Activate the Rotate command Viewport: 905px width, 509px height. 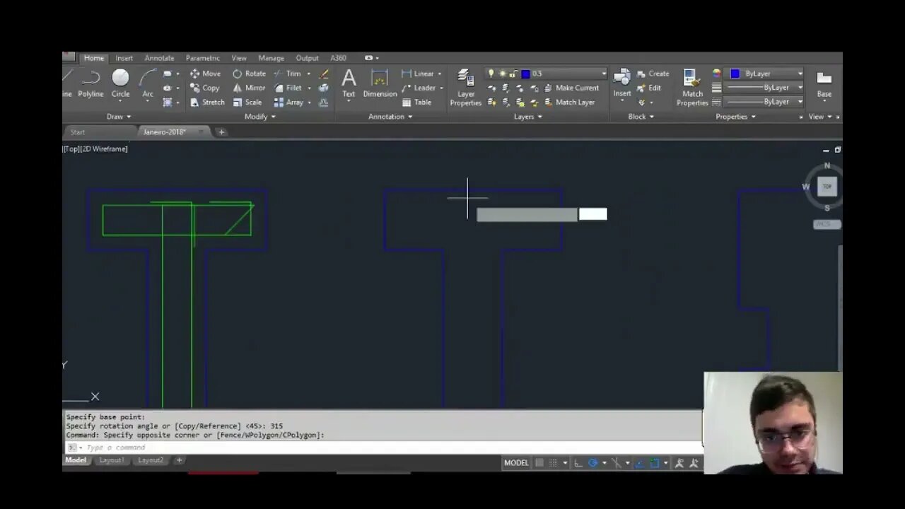click(249, 74)
